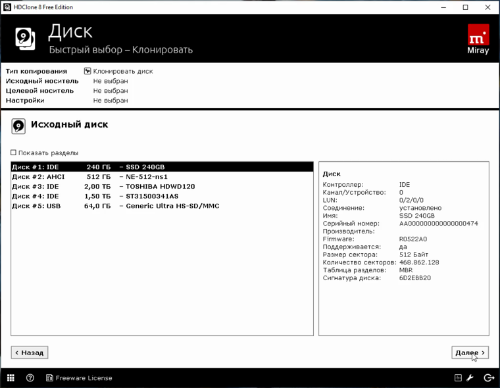
Task: Click firmware value R0522A0
Action: (413, 239)
